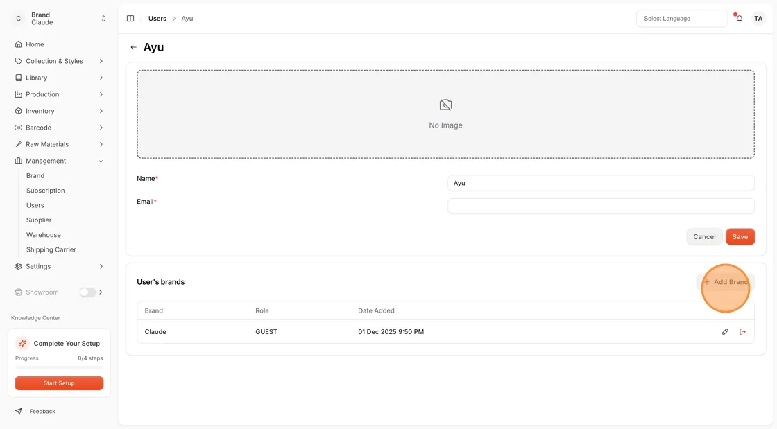The image size is (777, 429).
Task: Open Shipping Carrier in sidebar
Action: (51, 250)
